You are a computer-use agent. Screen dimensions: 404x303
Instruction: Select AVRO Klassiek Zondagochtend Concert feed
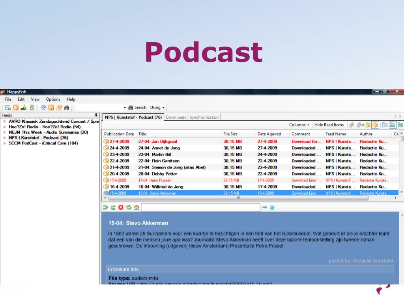click(54, 122)
